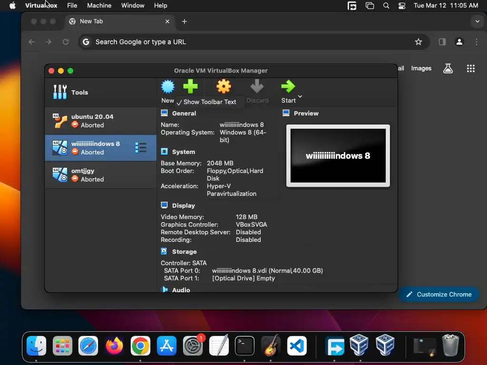The image size is (487, 365).
Task: Open the File menu
Action: pos(72,5)
